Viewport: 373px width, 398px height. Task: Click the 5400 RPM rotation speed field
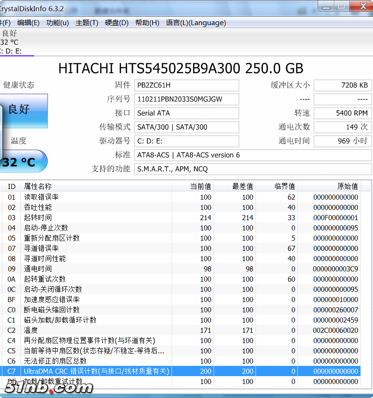tap(343, 113)
